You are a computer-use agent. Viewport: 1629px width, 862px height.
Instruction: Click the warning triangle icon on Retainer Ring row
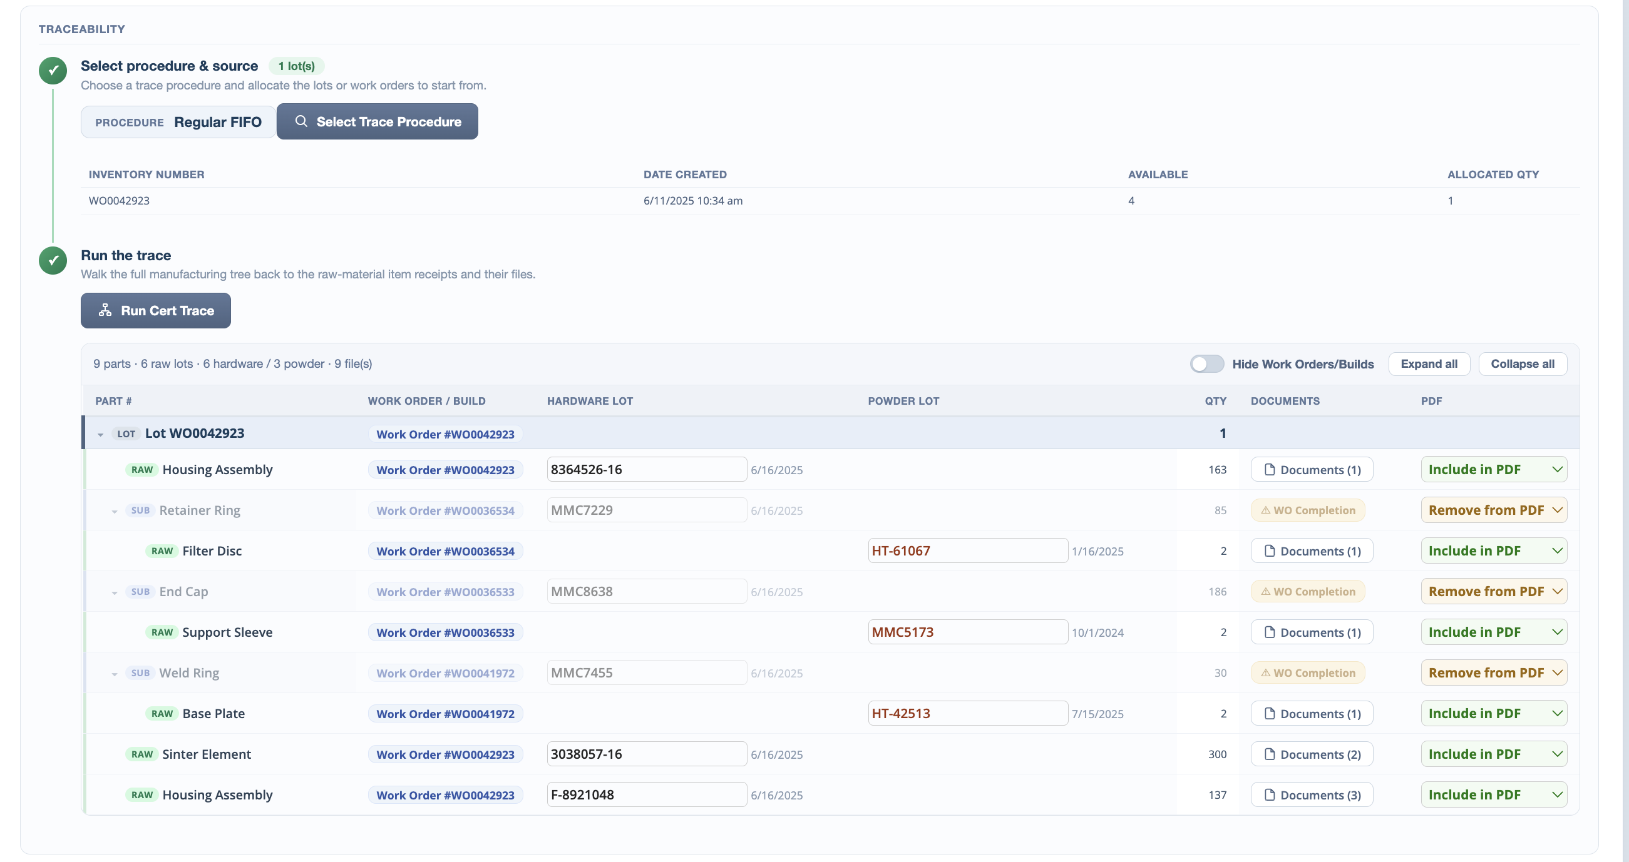click(1265, 510)
